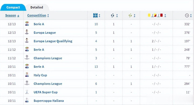This screenshot has height=105, width=194.
Task: Open 10 appearances in 12/13 Serie A
Action: coord(96,24)
